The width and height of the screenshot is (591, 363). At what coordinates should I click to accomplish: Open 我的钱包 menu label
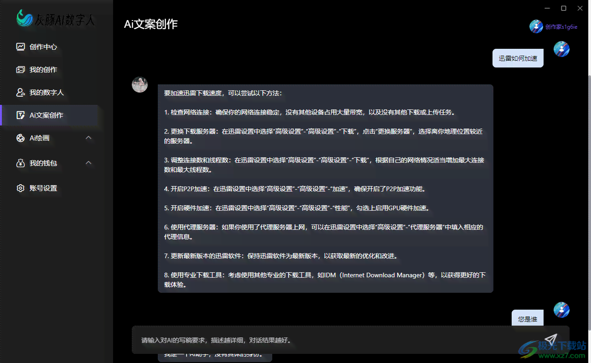point(43,163)
